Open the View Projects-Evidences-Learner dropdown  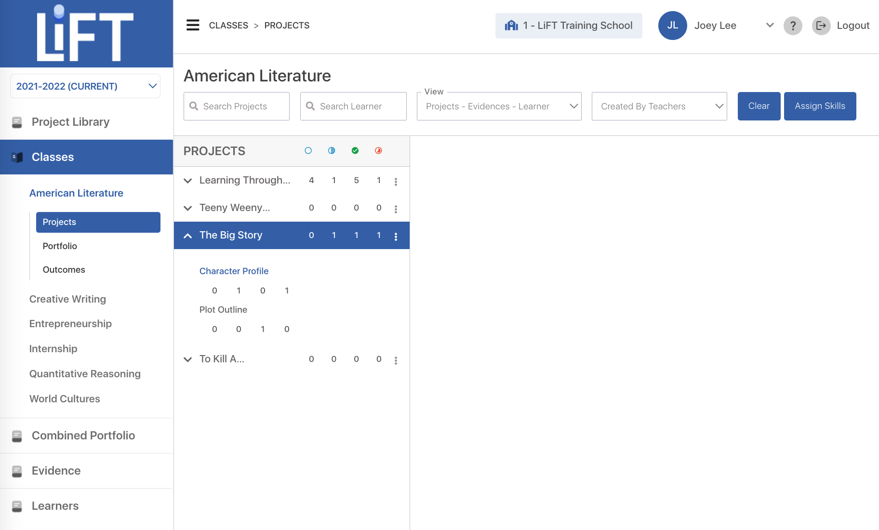(499, 106)
